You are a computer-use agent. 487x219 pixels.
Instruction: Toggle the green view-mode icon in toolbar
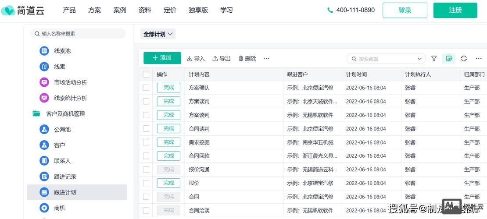point(448,59)
